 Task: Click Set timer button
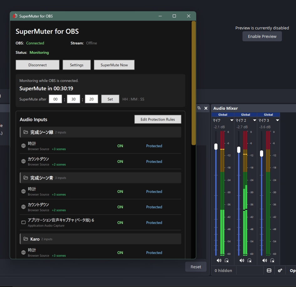click(x=110, y=99)
